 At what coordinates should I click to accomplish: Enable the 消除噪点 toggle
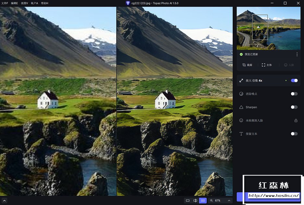click(x=294, y=94)
